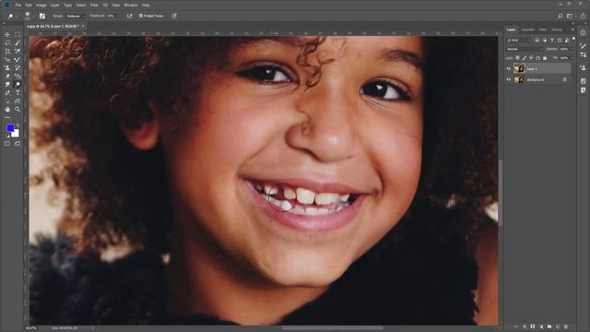590x332 pixels.
Task: Open the background color picker
Action: 16,134
